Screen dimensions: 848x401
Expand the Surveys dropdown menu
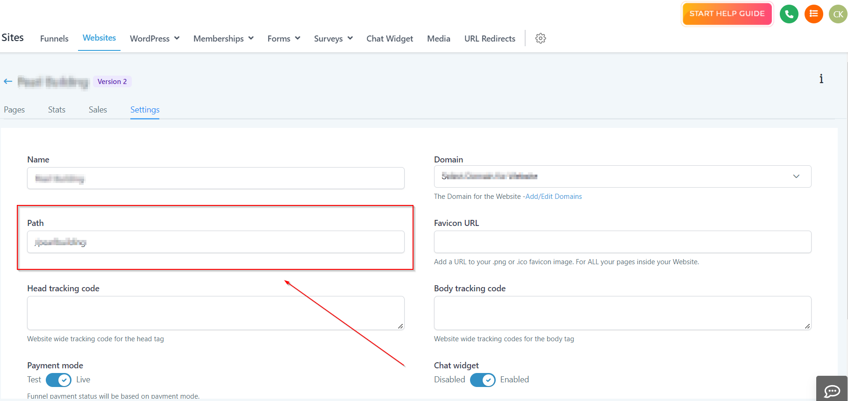point(333,39)
